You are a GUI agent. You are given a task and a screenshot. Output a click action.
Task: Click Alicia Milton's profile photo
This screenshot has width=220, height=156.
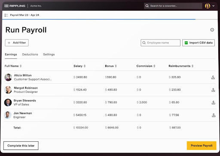(8, 77)
